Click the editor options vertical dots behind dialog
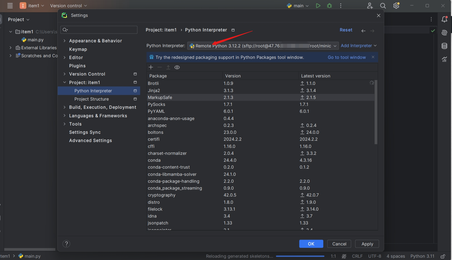This screenshot has height=260, width=452. pos(431,19)
